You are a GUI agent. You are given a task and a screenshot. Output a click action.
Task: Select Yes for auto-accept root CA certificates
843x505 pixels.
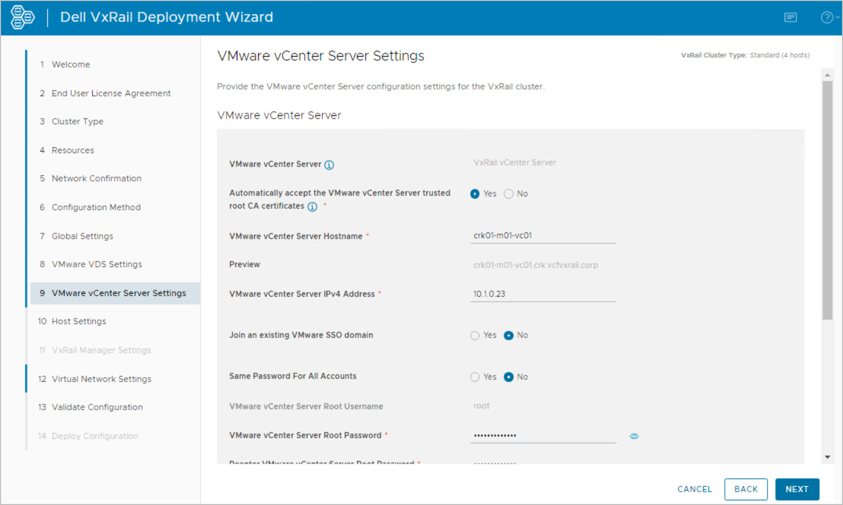click(475, 194)
